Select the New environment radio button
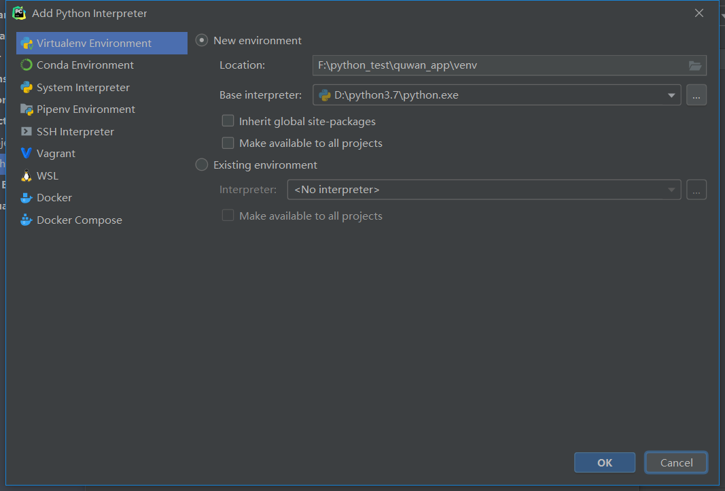This screenshot has width=725, height=491. pyautogui.click(x=202, y=40)
